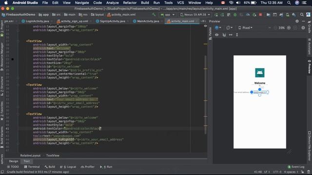Open the Refactor menu
This screenshot has height=175, width=312.
tap(130, 3)
